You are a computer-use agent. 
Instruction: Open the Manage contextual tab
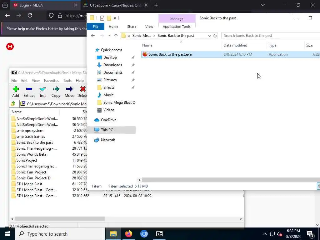point(177,19)
